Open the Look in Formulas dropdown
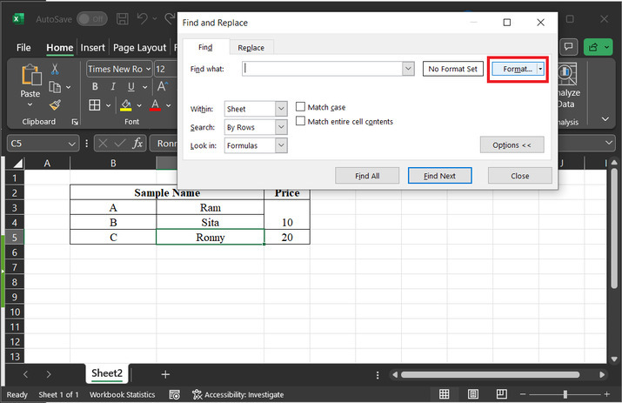This screenshot has width=622, height=403. (281, 146)
